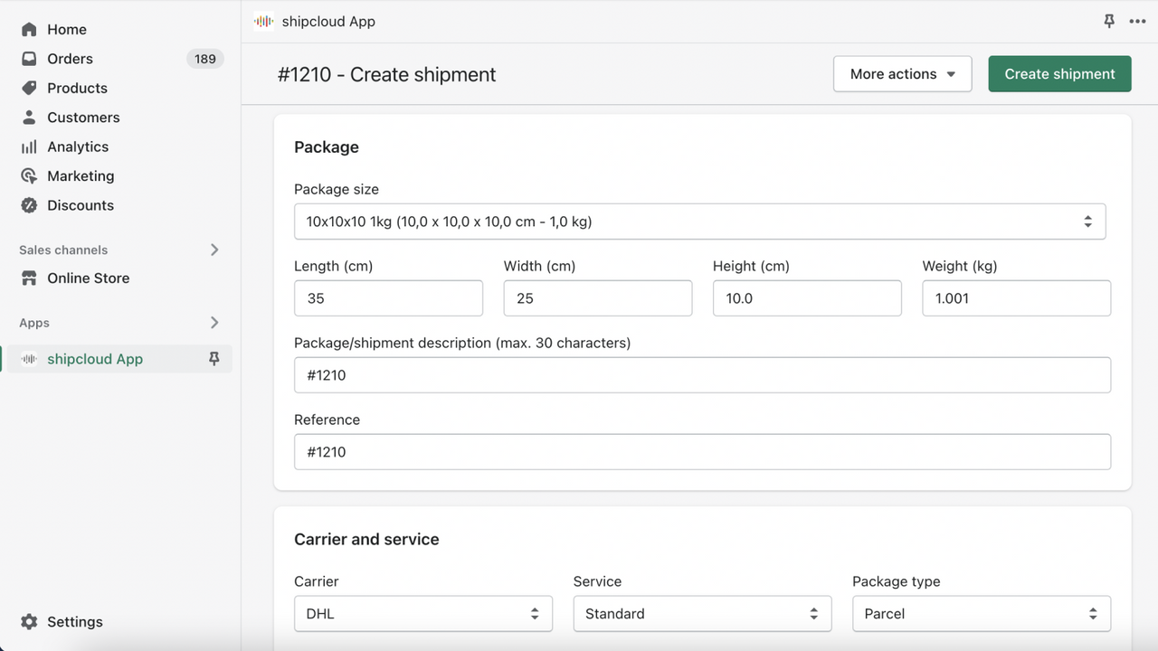Open Orders via the inbox icon
Image resolution: width=1158 pixels, height=651 pixels.
29,59
